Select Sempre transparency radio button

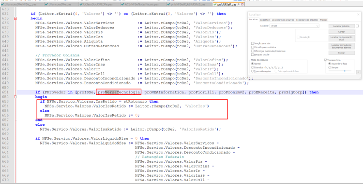[330, 67]
